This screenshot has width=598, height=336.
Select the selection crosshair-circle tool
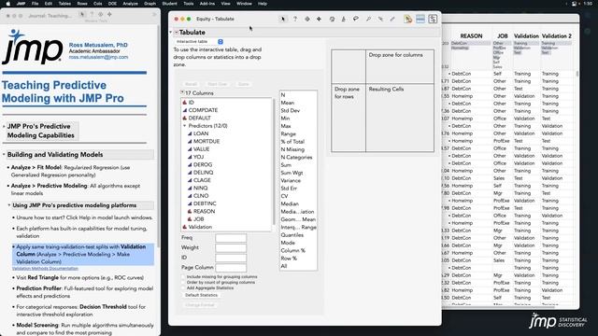(307, 19)
